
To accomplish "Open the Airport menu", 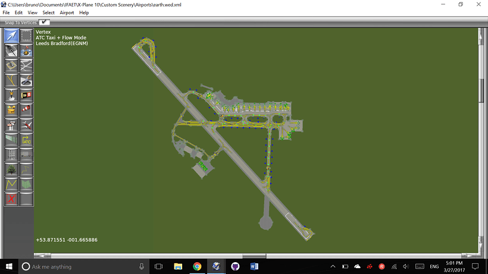I will click(x=67, y=12).
